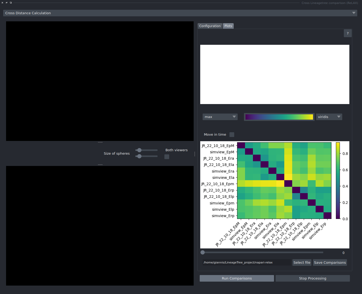The width and height of the screenshot is (362, 294).
Task: Open the viridis colormap dropdown
Action: click(x=329, y=117)
